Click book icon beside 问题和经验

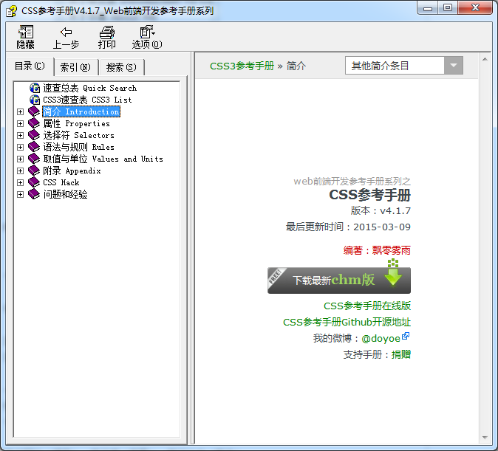34,194
